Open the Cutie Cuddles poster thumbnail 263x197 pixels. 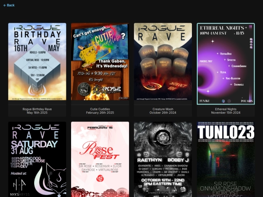[x=100, y=62]
